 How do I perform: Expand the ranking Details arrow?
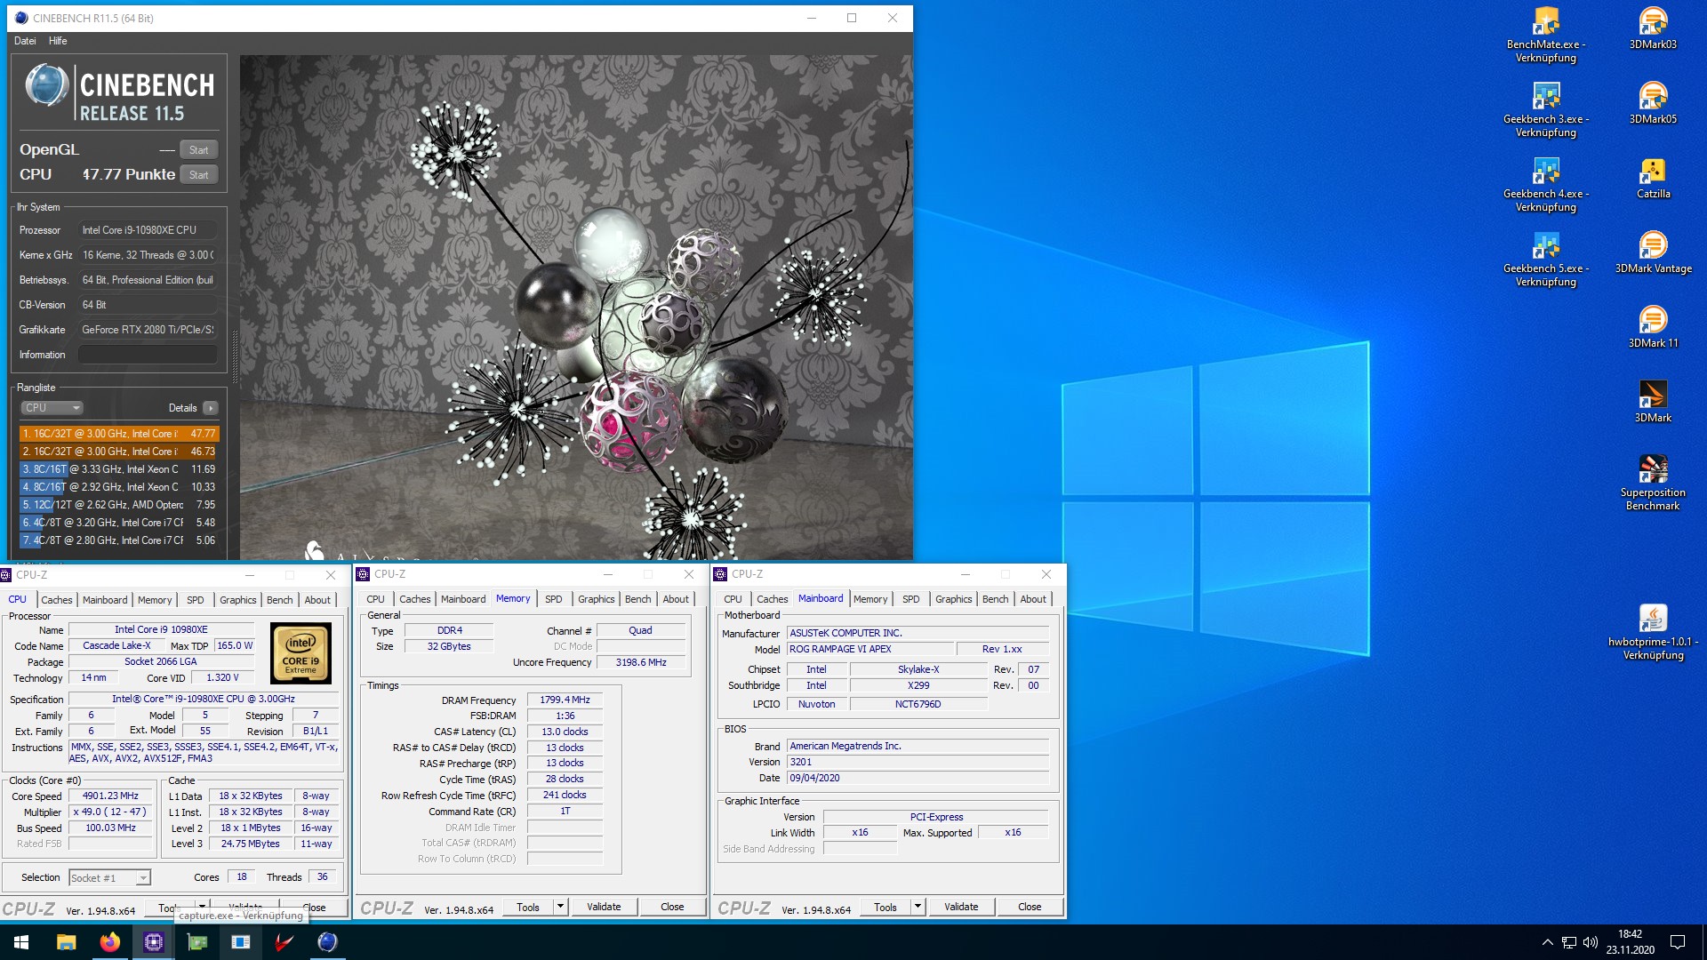(x=210, y=408)
